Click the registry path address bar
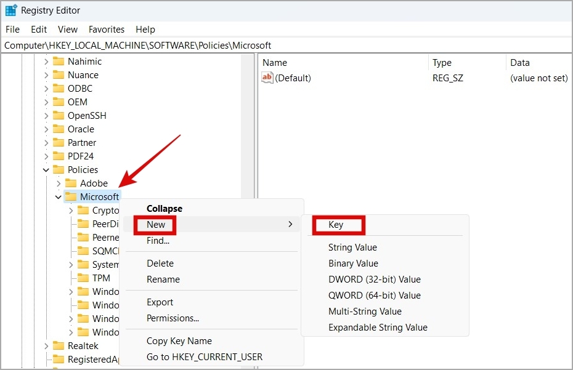This screenshot has width=573, height=370. pyautogui.click(x=286, y=46)
